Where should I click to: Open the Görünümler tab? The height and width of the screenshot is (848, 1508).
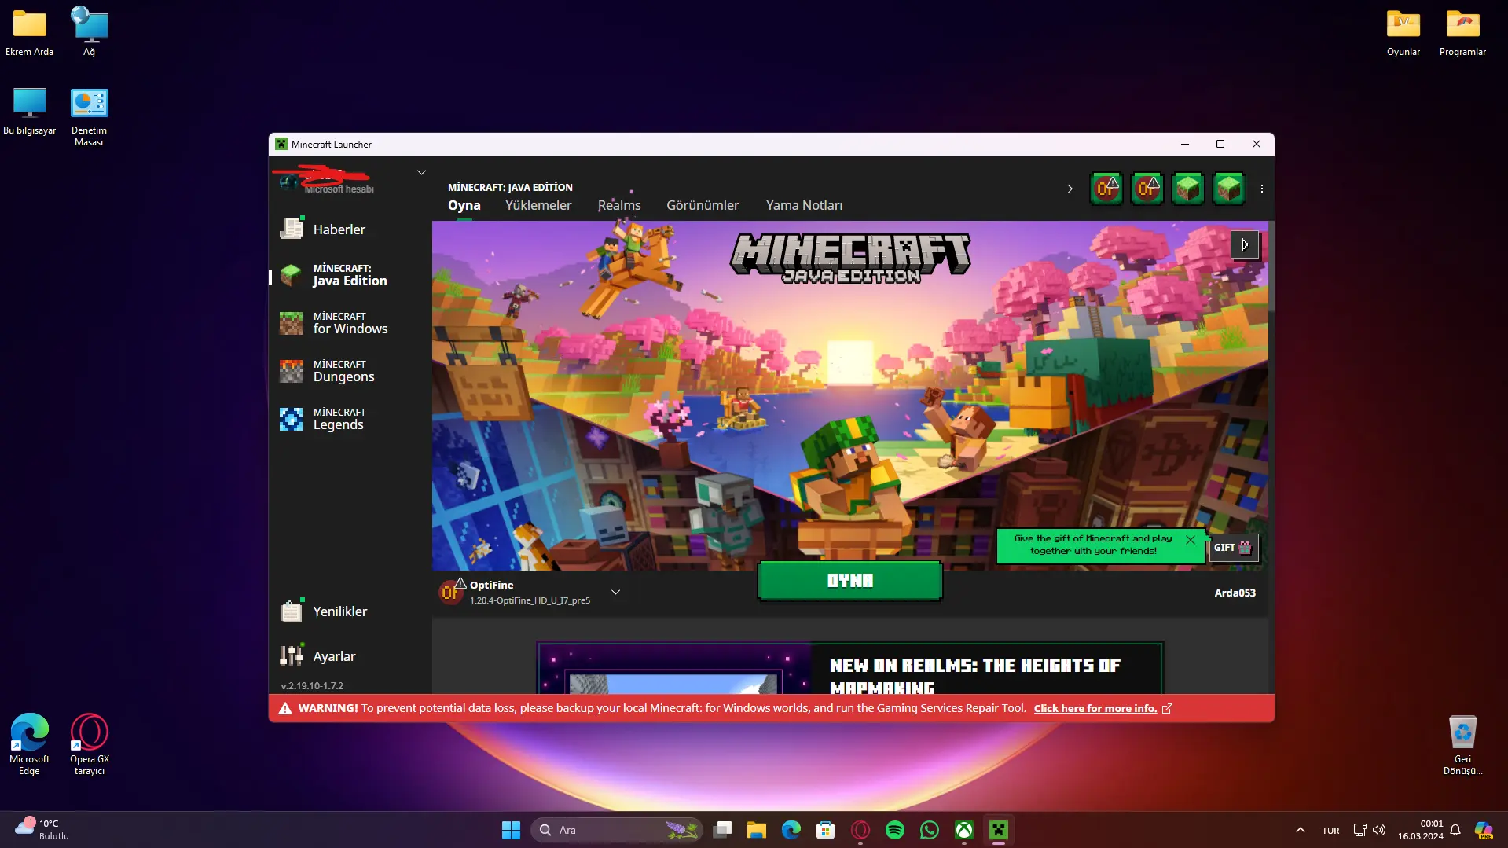point(703,205)
